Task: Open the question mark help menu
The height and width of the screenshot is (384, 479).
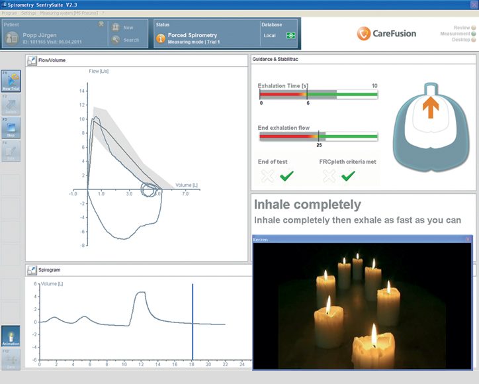Action: pos(103,13)
